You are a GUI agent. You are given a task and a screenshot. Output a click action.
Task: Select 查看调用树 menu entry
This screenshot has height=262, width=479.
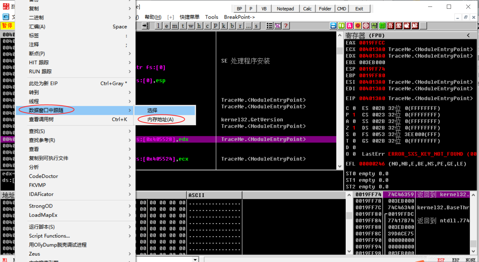click(x=75, y=119)
